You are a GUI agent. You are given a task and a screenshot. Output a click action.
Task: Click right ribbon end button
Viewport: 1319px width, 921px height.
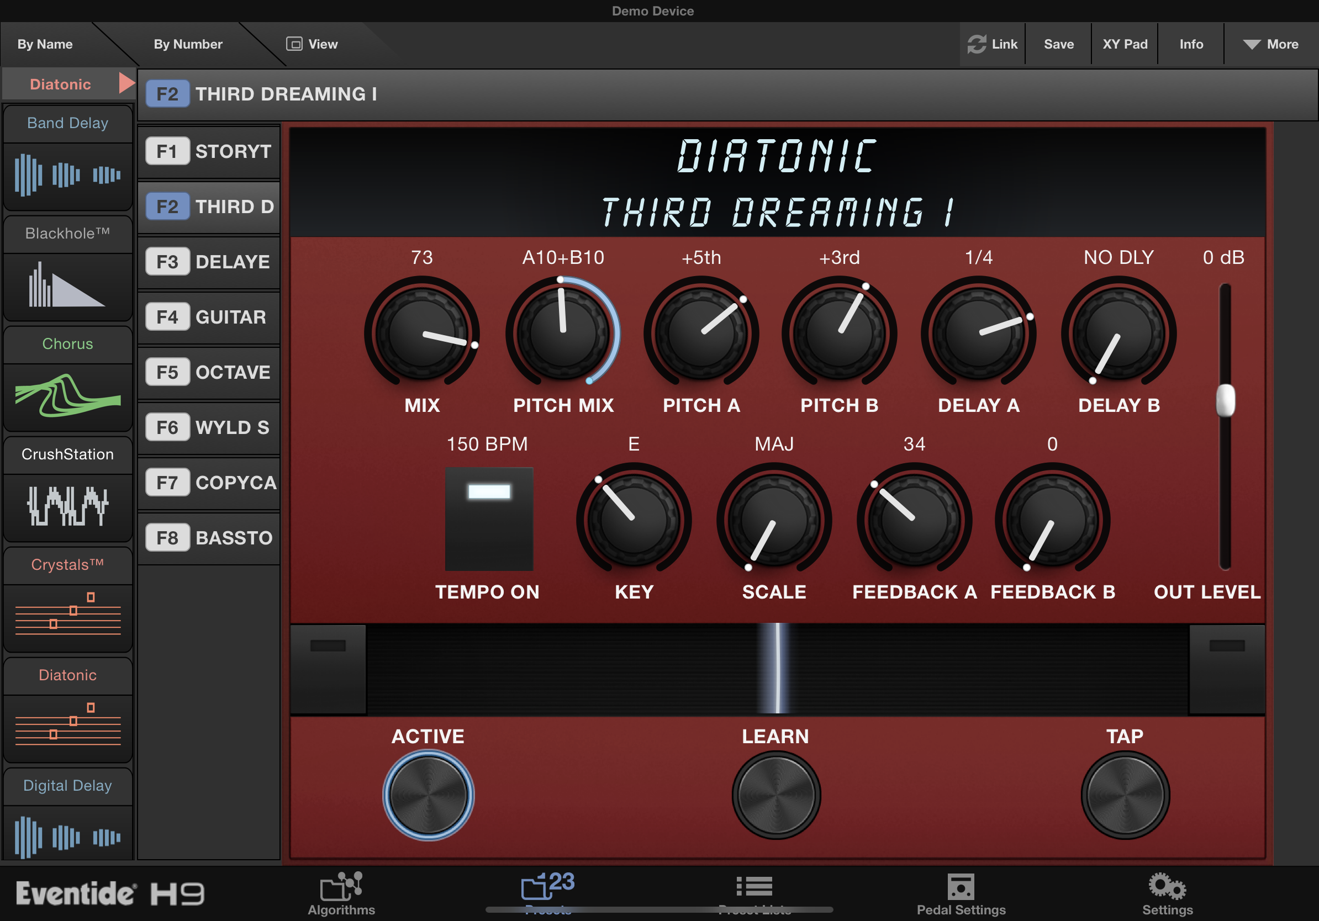(1227, 669)
